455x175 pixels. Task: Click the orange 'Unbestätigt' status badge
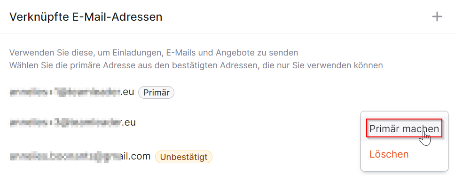(184, 157)
